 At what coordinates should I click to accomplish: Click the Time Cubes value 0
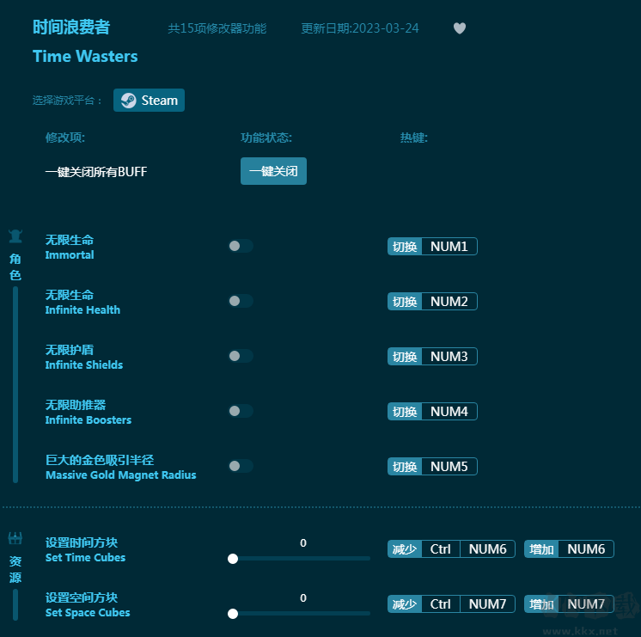click(303, 543)
